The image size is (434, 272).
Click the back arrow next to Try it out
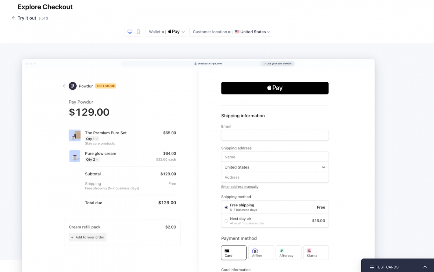(13, 18)
